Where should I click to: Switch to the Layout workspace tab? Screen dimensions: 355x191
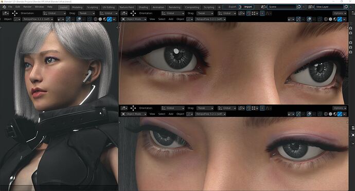coord(63,7)
